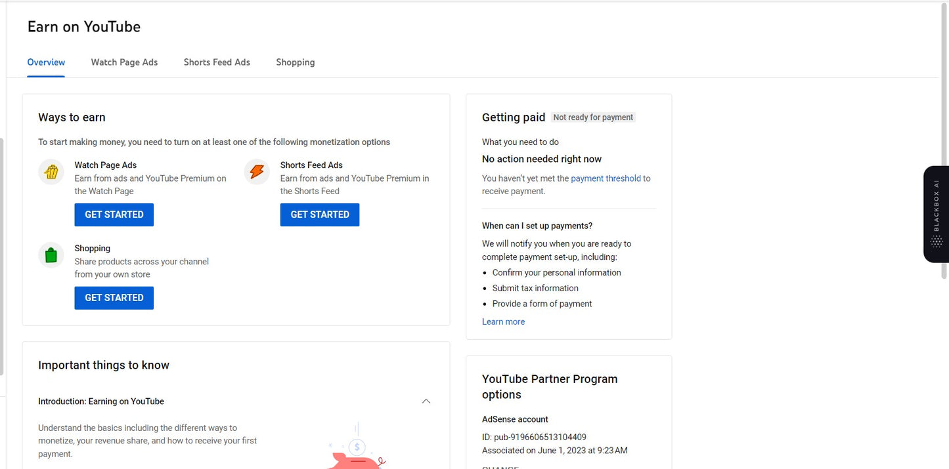Image resolution: width=949 pixels, height=469 pixels.
Task: Open the Shorts Feed Ads tab
Action: pyautogui.click(x=217, y=62)
